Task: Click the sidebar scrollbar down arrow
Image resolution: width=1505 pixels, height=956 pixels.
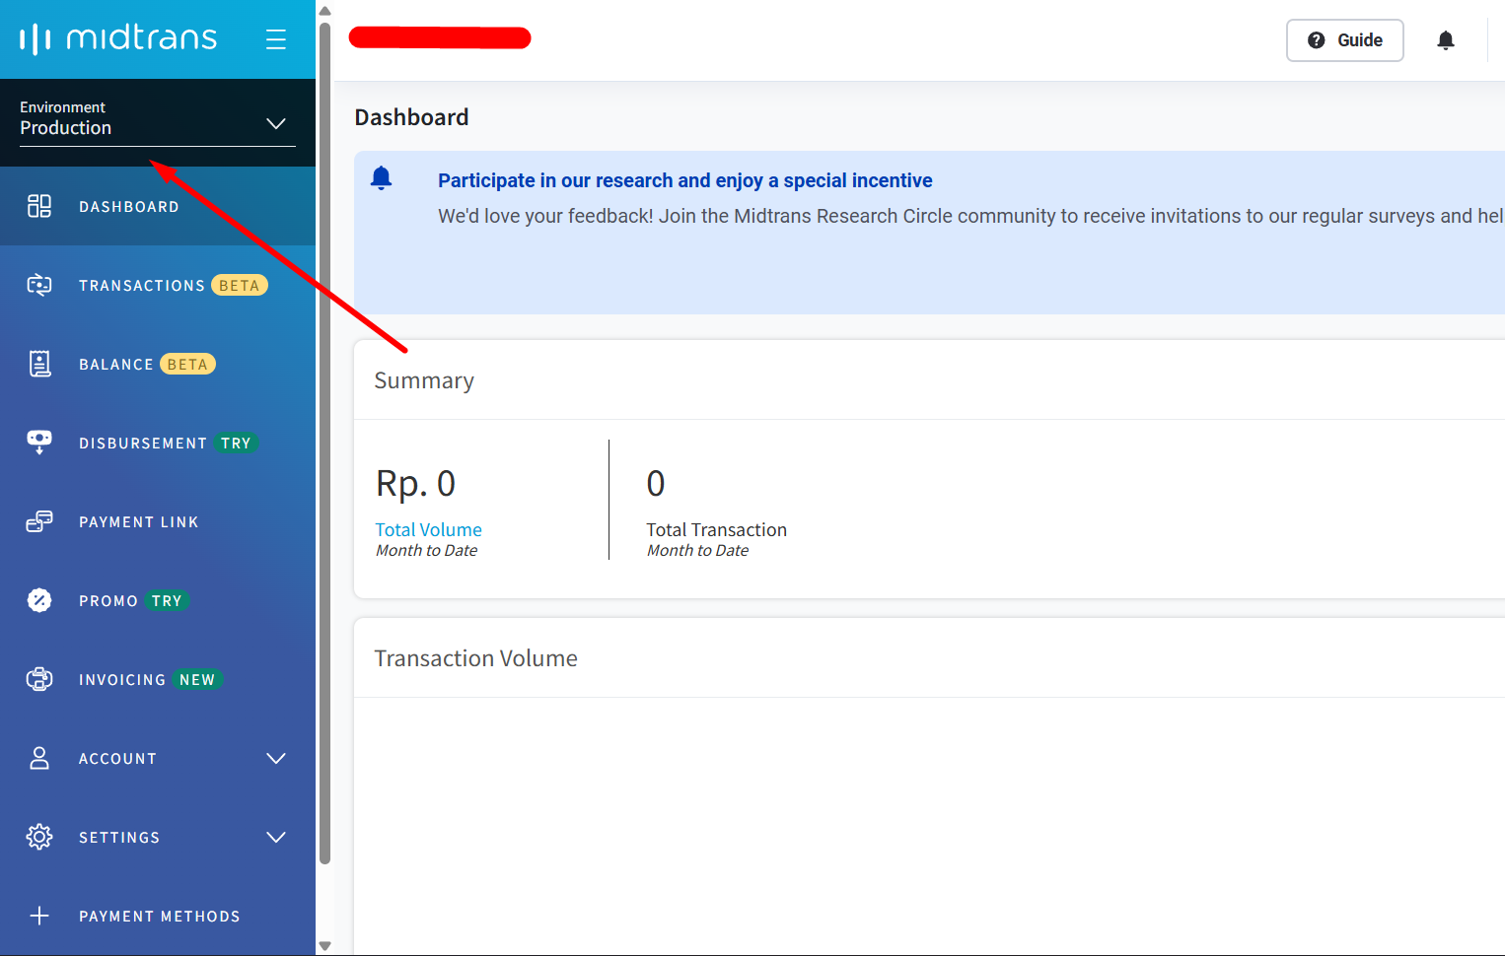Action: tap(324, 945)
